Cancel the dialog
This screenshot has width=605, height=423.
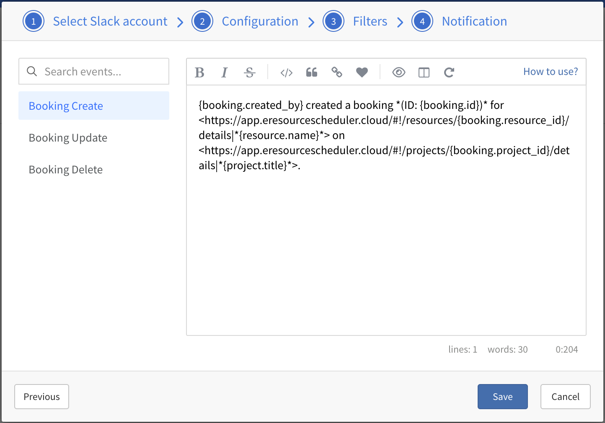tap(566, 397)
